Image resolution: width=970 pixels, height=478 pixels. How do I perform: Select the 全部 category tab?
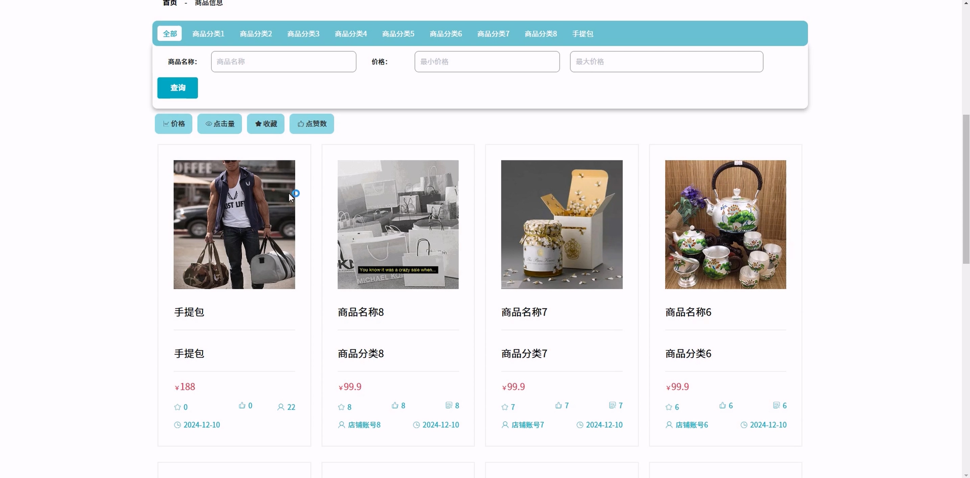pyautogui.click(x=169, y=33)
